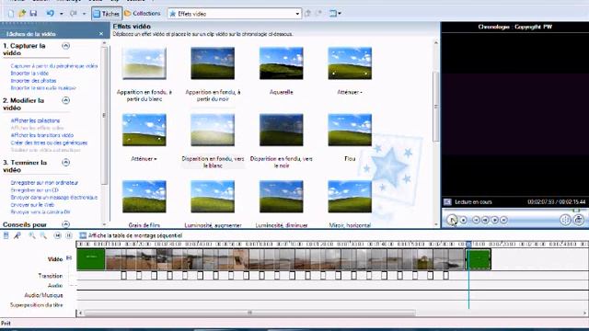The height and width of the screenshot is (331, 589).
Task: Select Disparition en fondu vers le noir effect
Action: coord(281,130)
